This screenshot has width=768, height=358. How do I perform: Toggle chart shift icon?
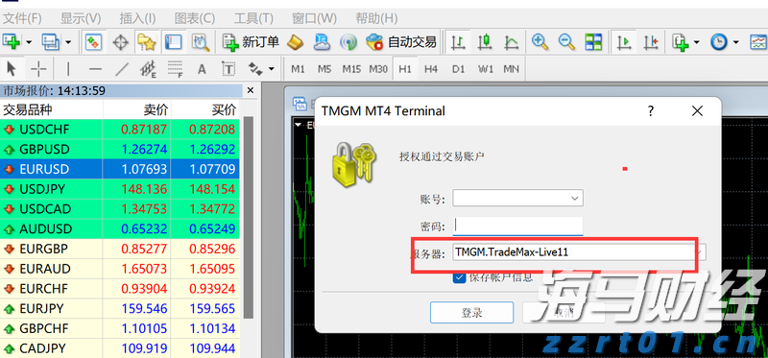click(x=651, y=42)
